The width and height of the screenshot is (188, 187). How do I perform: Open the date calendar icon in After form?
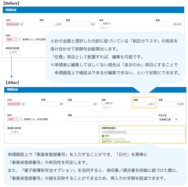point(23,104)
